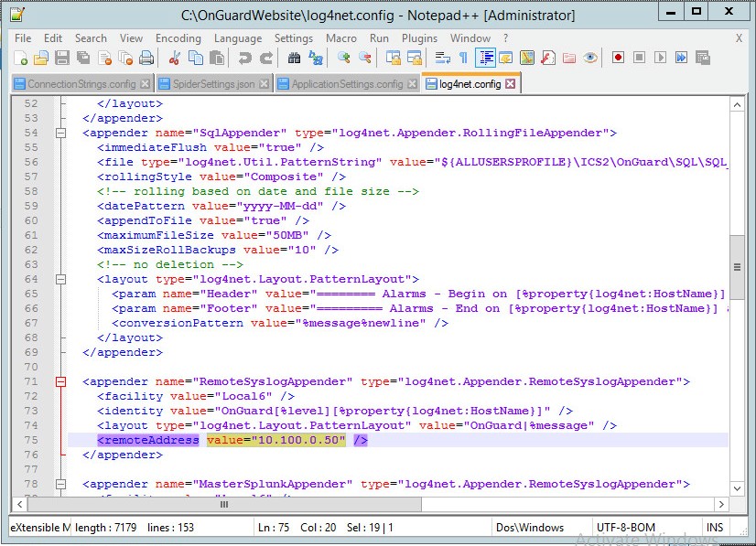This screenshot has height=546, width=756.
Task: Click the vertical scrollbar thumb
Action: click(x=737, y=267)
